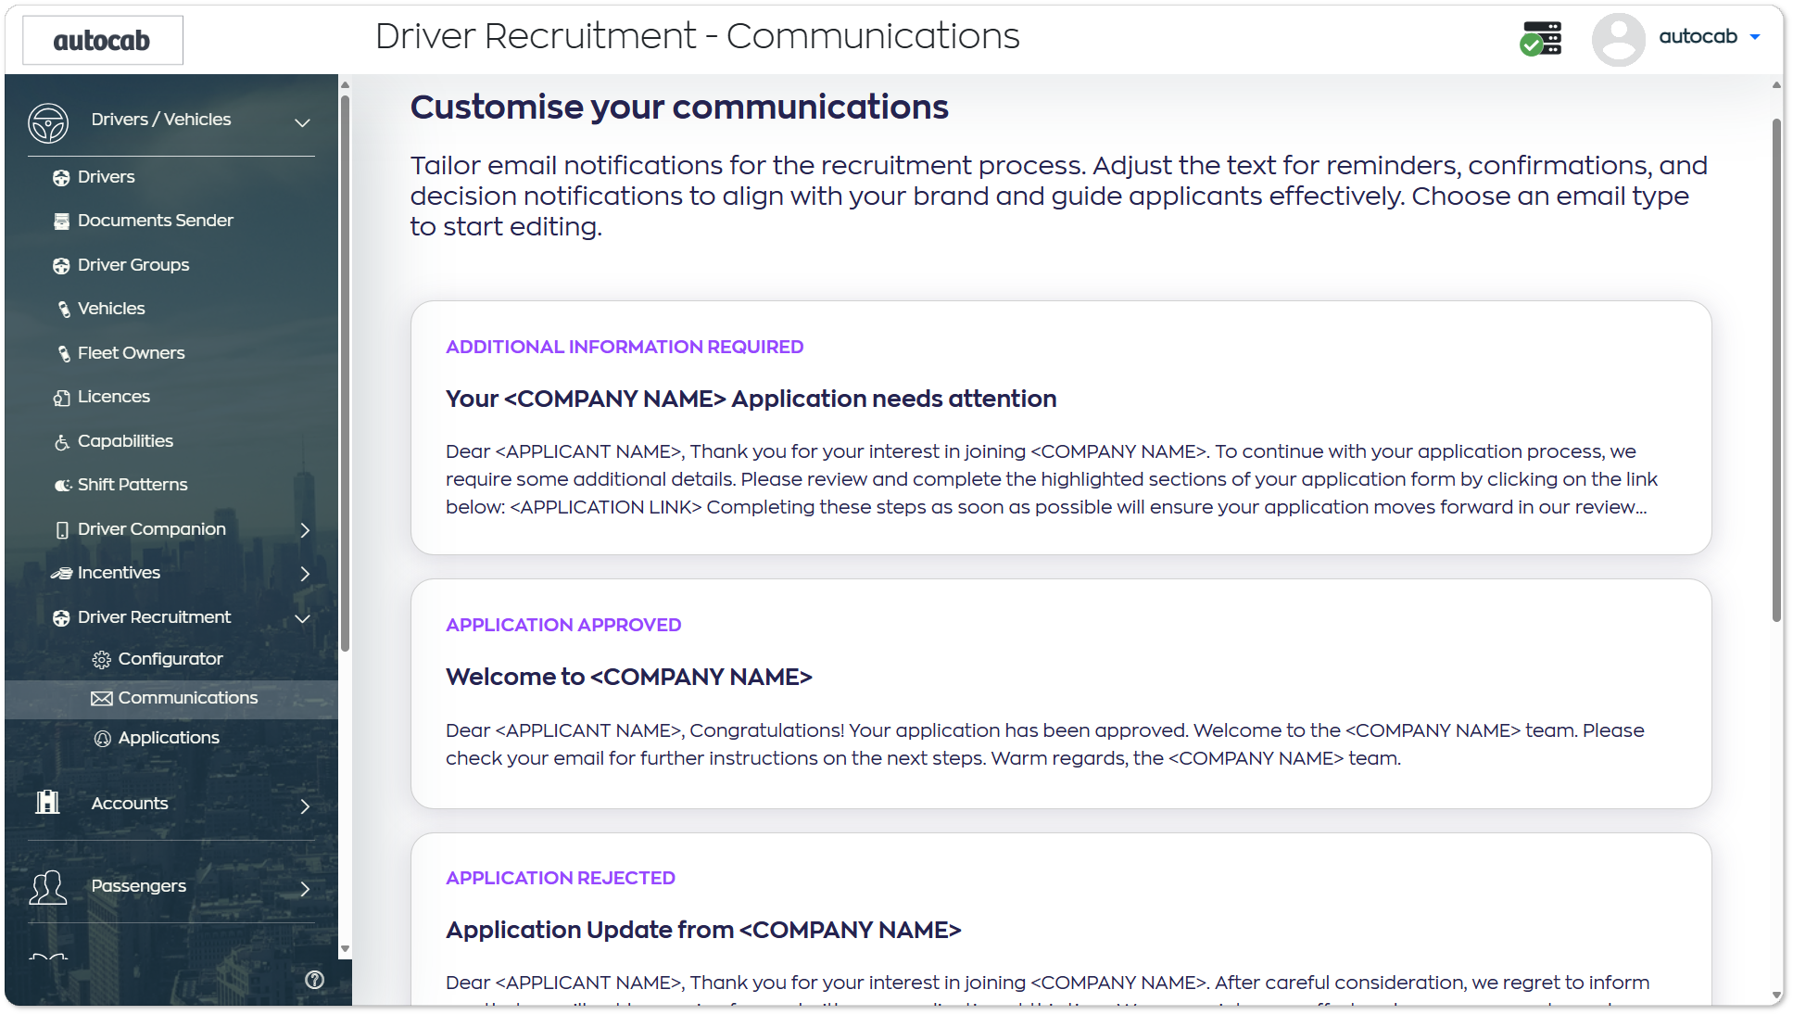Click the main page vertical scrollbar

point(1776,371)
